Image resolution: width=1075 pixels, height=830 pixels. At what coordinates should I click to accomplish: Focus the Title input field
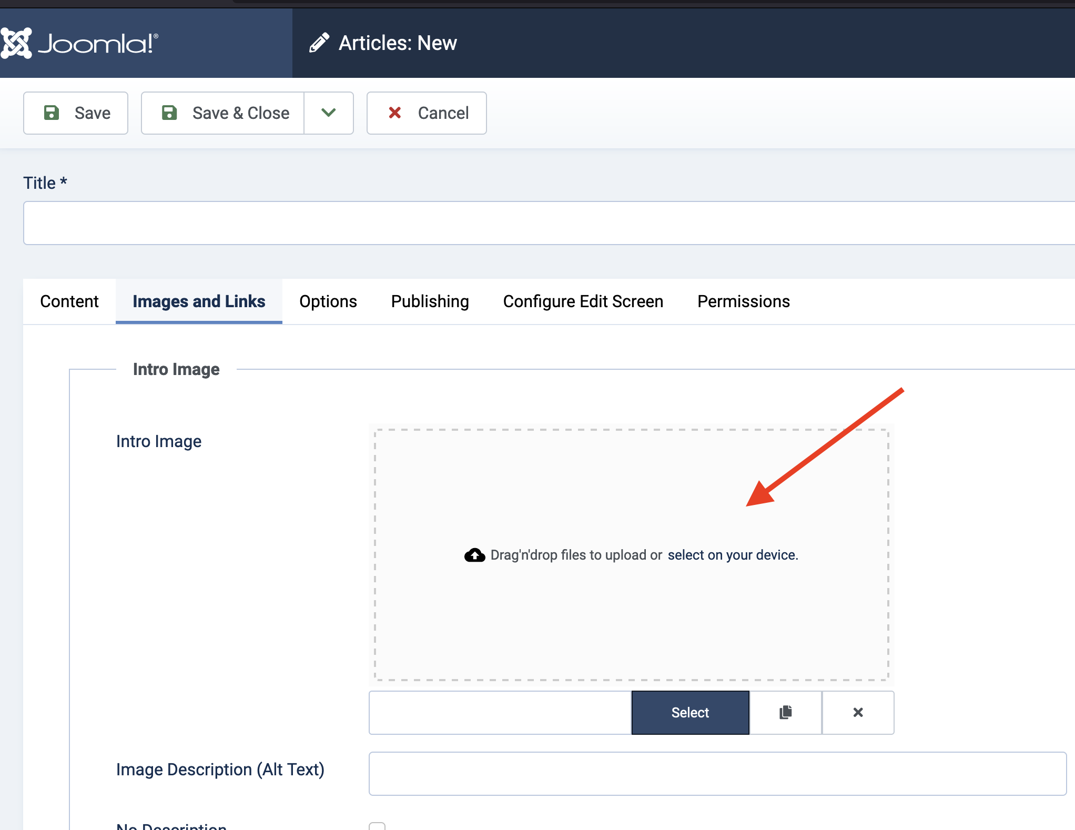coord(547,223)
